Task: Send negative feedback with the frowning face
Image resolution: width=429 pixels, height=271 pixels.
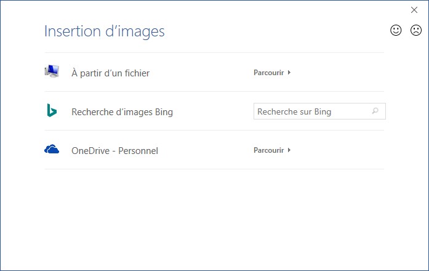Action: (x=416, y=30)
